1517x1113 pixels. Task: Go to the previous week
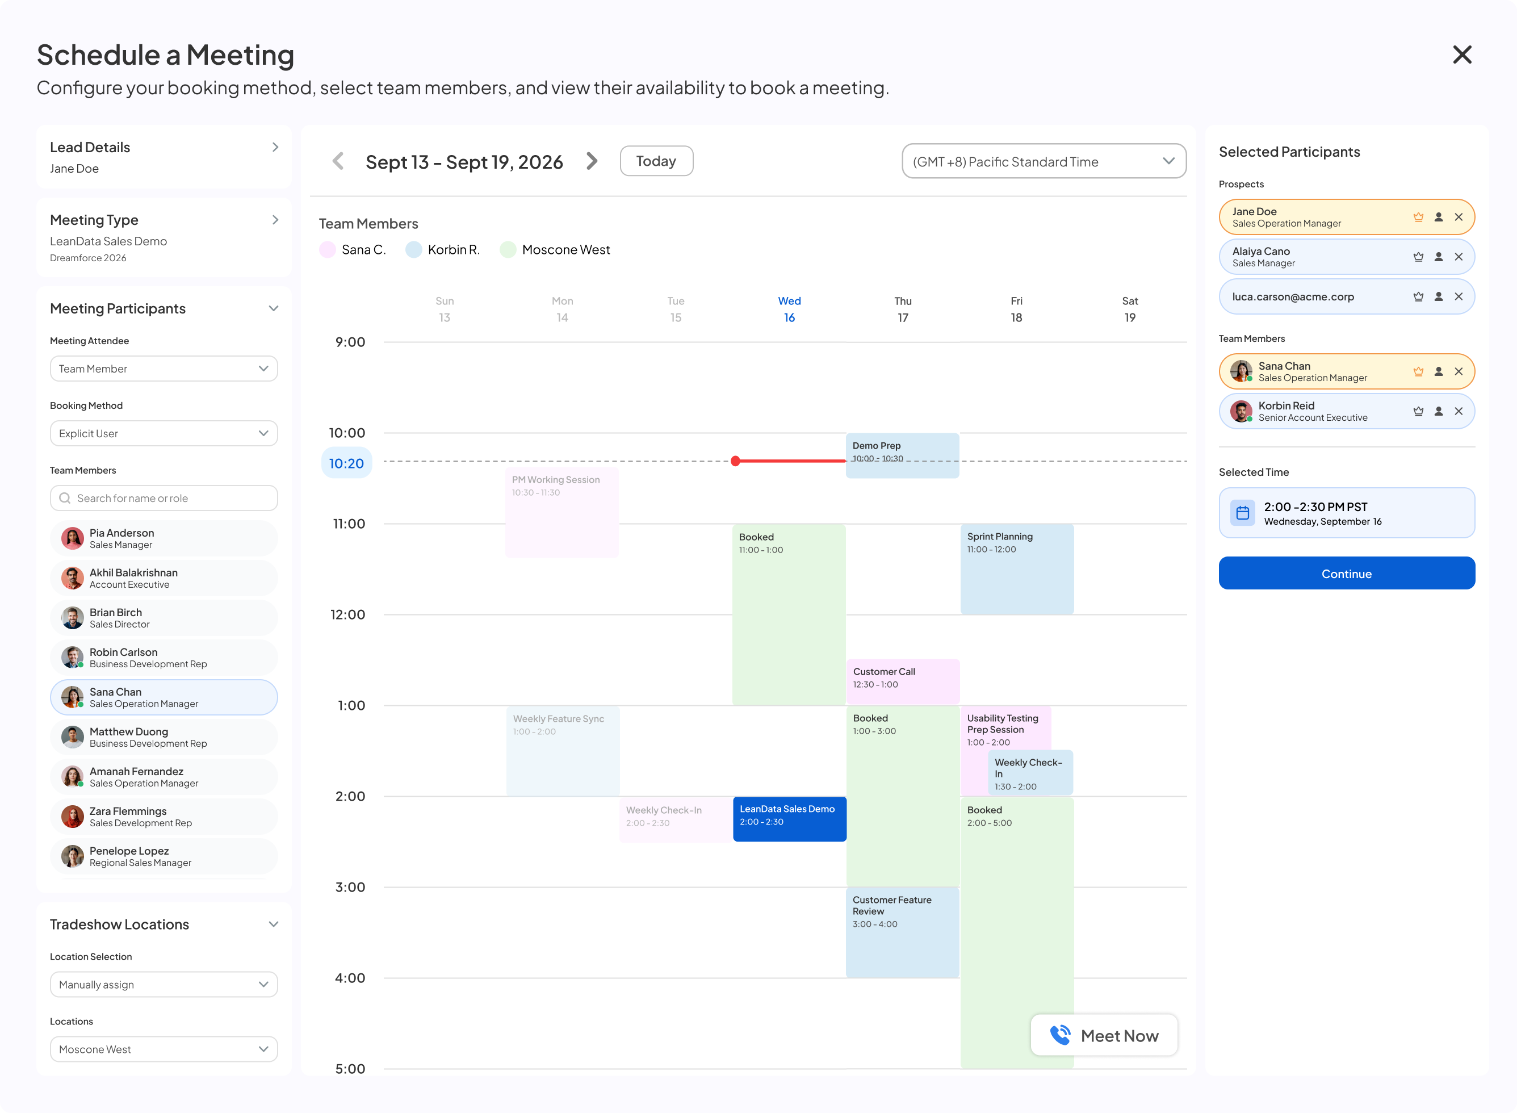pyautogui.click(x=338, y=161)
